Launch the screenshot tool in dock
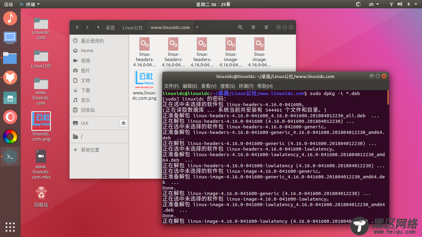 point(10,38)
